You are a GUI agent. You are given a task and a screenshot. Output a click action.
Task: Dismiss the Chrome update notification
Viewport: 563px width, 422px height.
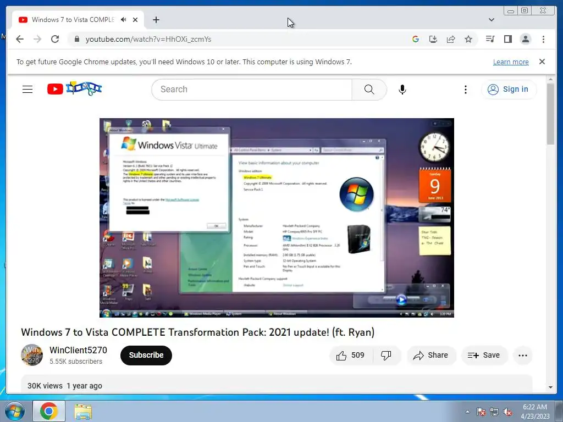tap(542, 62)
